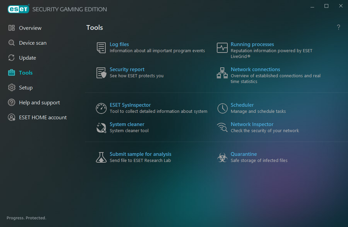Click the Running processes pulse icon
The height and width of the screenshot is (227, 348).
[x=222, y=47]
